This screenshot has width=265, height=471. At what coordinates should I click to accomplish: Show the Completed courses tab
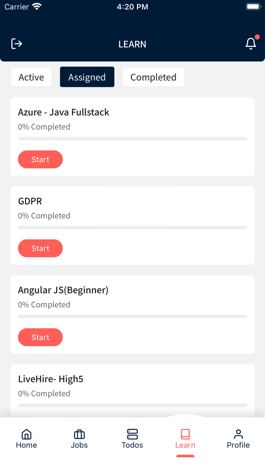153,77
